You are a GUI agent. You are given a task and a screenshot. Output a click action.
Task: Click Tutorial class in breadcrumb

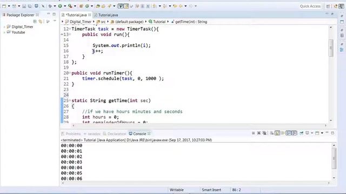click(159, 22)
